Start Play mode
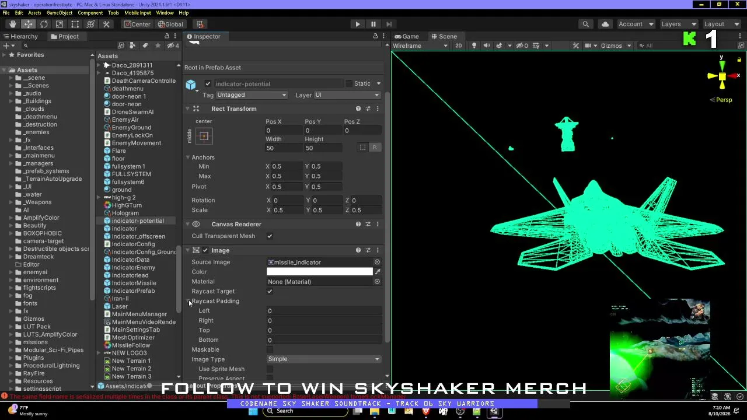This screenshot has height=420, width=747. point(358,24)
